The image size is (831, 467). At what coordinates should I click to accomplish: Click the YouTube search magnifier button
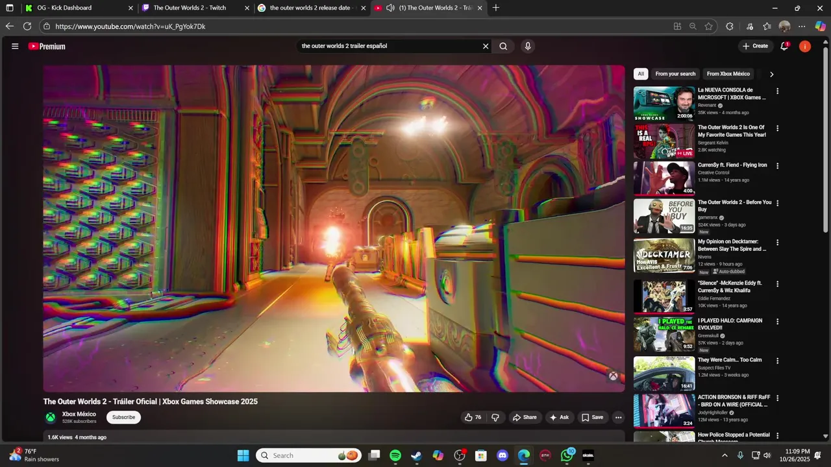point(503,46)
